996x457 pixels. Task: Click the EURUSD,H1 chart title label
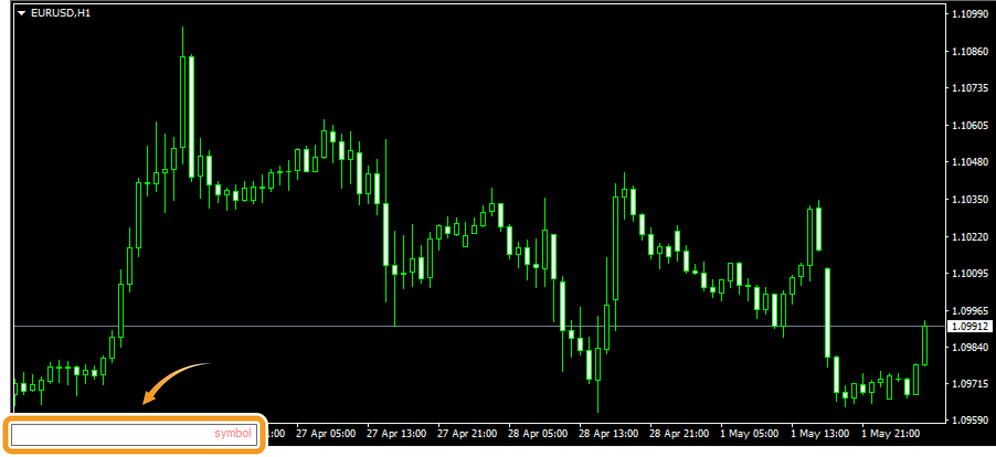(x=61, y=13)
